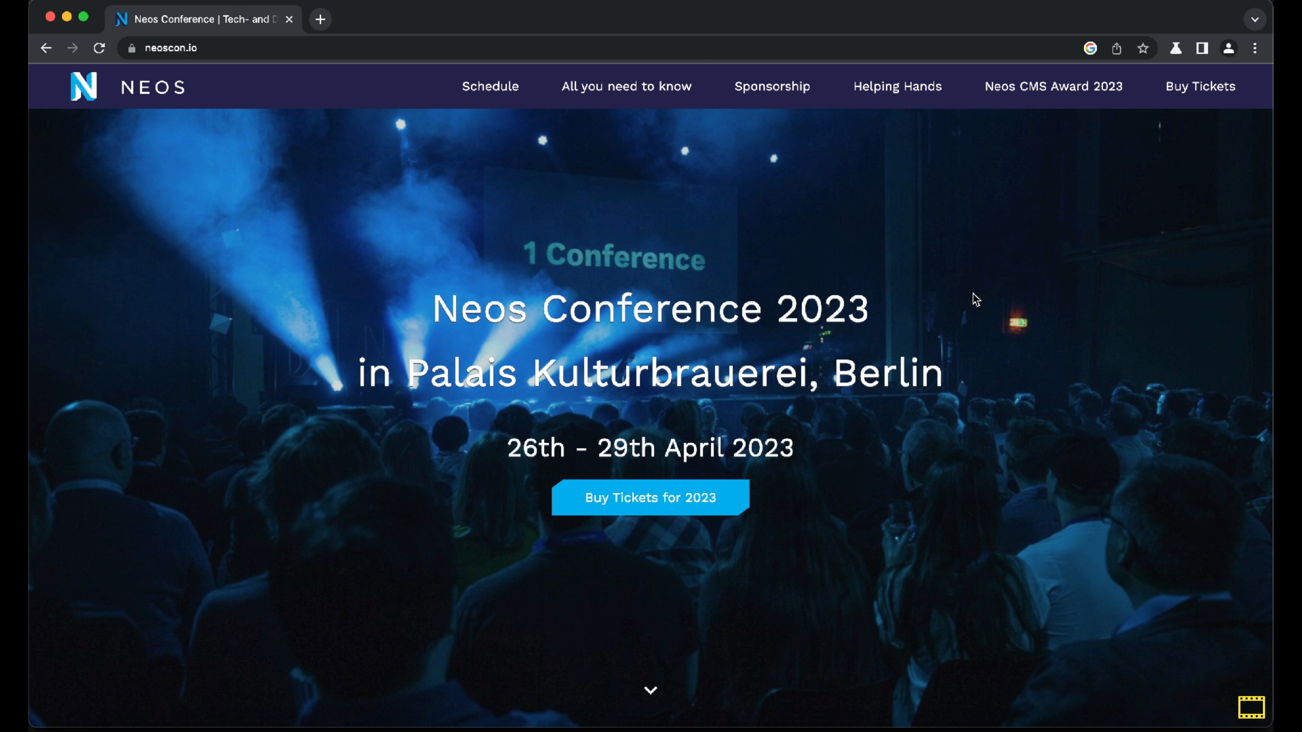This screenshot has height=732, width=1302.
Task: Go back with the browser back arrow
Action: click(46, 48)
